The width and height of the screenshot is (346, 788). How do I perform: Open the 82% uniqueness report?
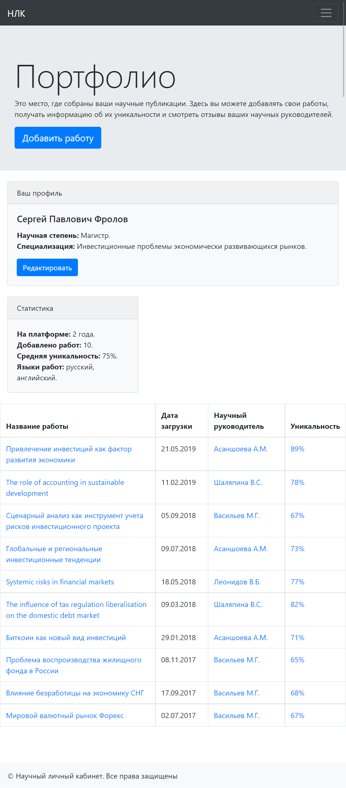(297, 604)
